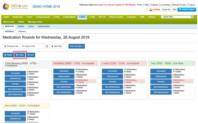Open the e-Learning link
The height and width of the screenshot is (124, 198).
click(165, 5)
